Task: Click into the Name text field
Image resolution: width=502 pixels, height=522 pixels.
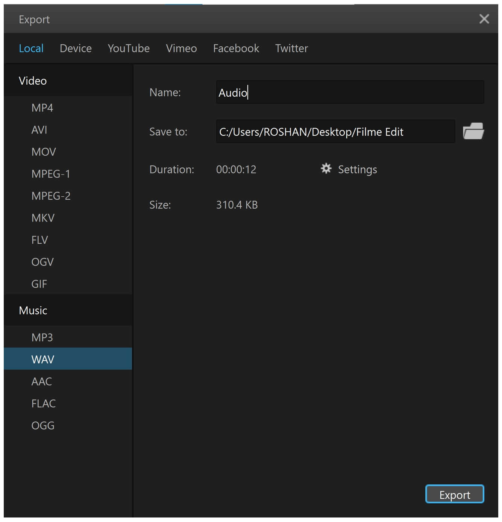Action: point(350,93)
